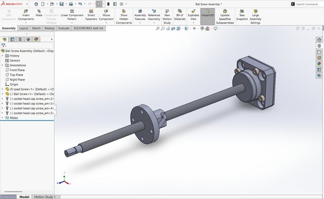Expand the Annotations folder

pos(2,65)
